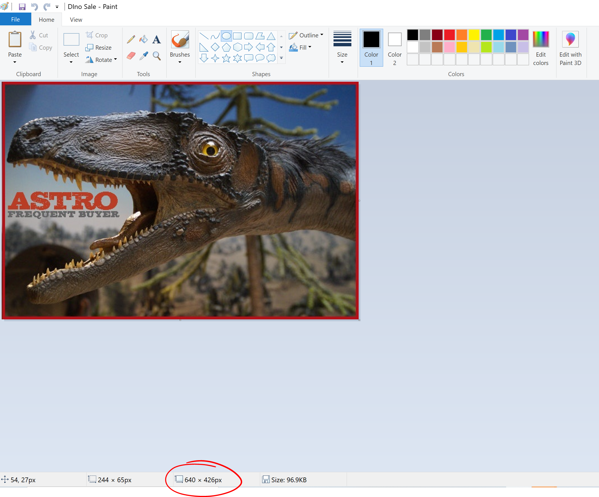Viewport: 599px width, 497px height.
Task: Select the Fill with color bucket tool
Action: [x=143, y=39]
